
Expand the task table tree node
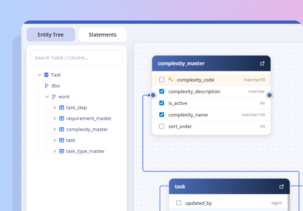(x=55, y=140)
